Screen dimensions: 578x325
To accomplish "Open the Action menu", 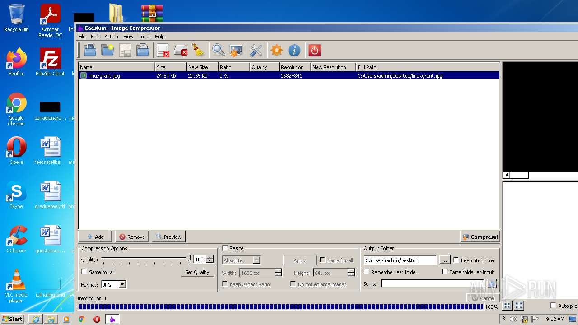I will (x=111, y=37).
